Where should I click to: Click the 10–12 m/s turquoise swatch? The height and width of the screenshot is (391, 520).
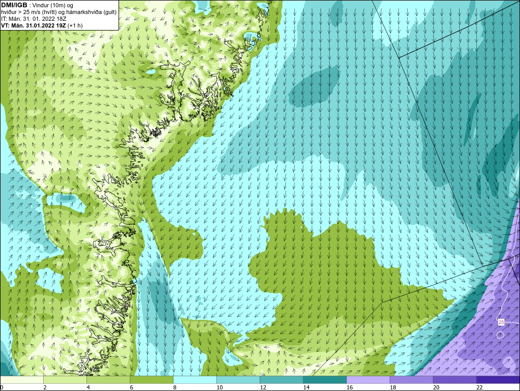click(238, 380)
